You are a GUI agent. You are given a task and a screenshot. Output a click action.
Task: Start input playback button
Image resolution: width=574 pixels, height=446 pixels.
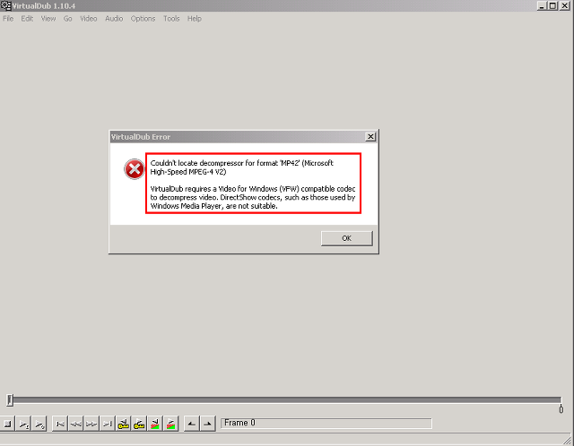[x=24, y=425]
